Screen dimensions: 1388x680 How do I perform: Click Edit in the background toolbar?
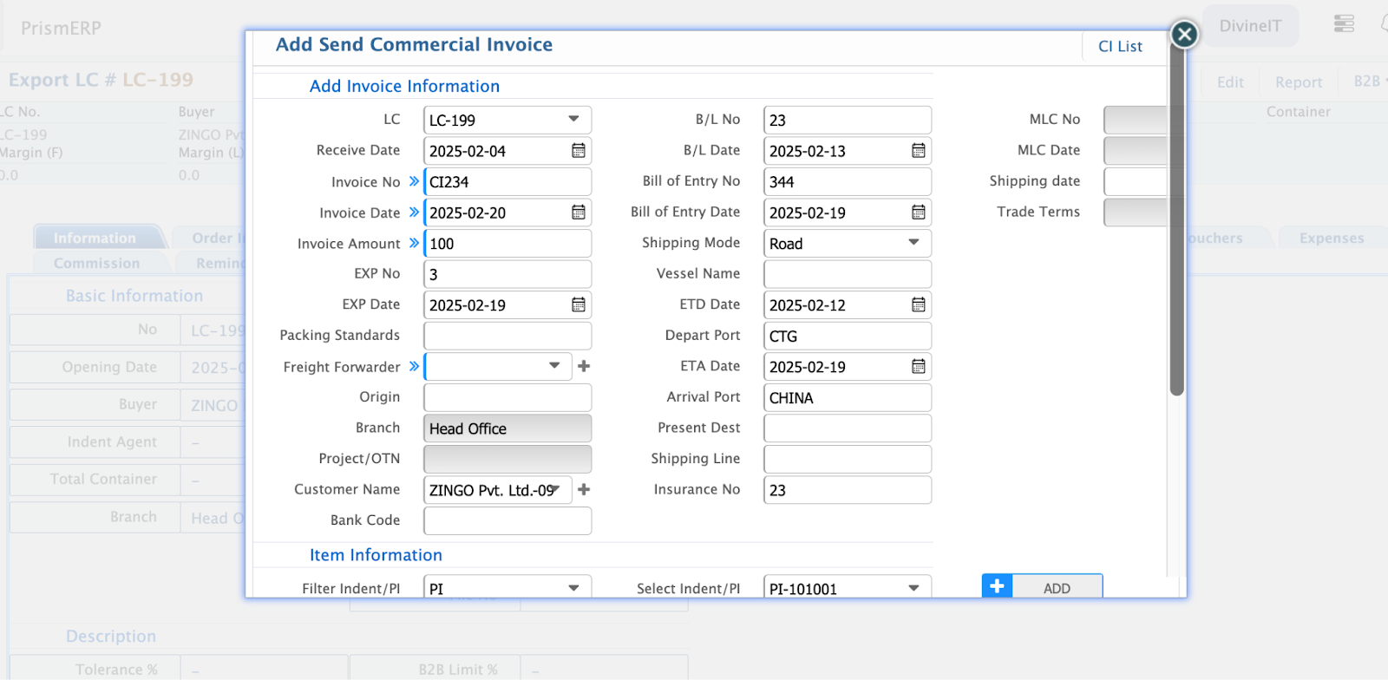tap(1230, 82)
